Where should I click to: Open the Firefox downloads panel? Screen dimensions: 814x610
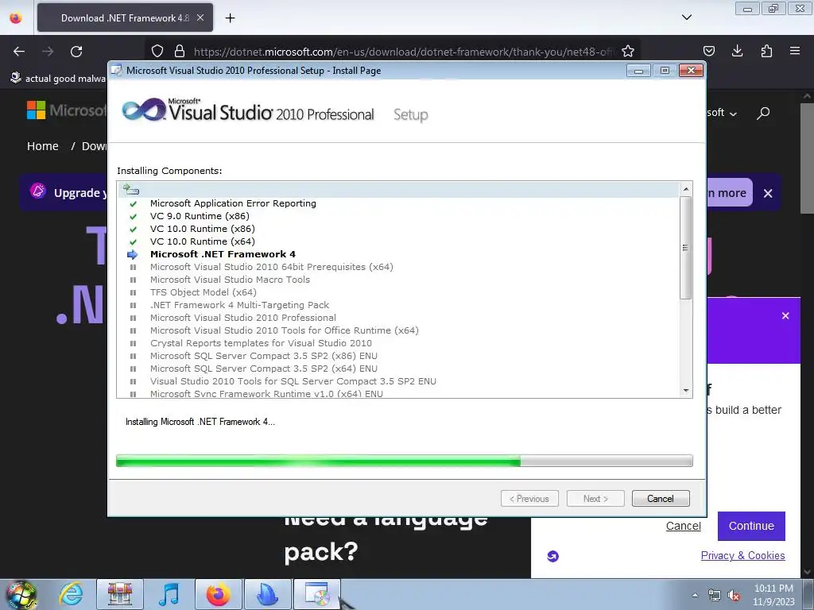click(x=737, y=51)
